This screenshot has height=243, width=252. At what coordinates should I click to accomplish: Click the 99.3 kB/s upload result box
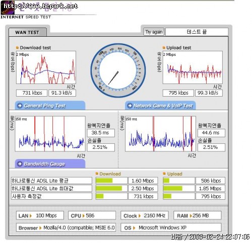click(209, 93)
